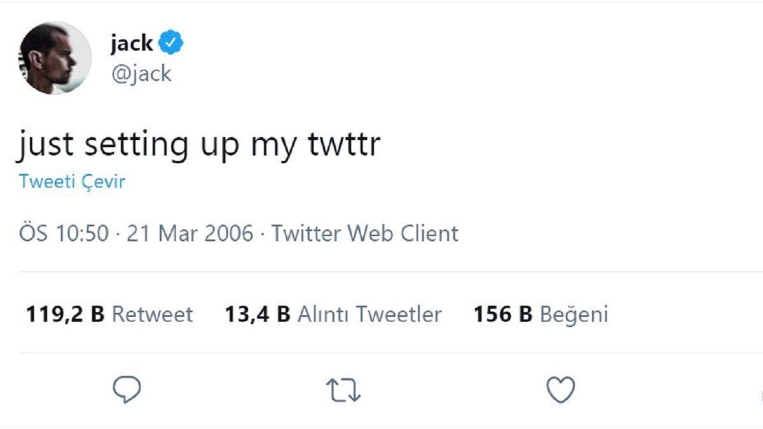Click the Twitter Web Client source label
The image size is (763, 429).
(364, 234)
